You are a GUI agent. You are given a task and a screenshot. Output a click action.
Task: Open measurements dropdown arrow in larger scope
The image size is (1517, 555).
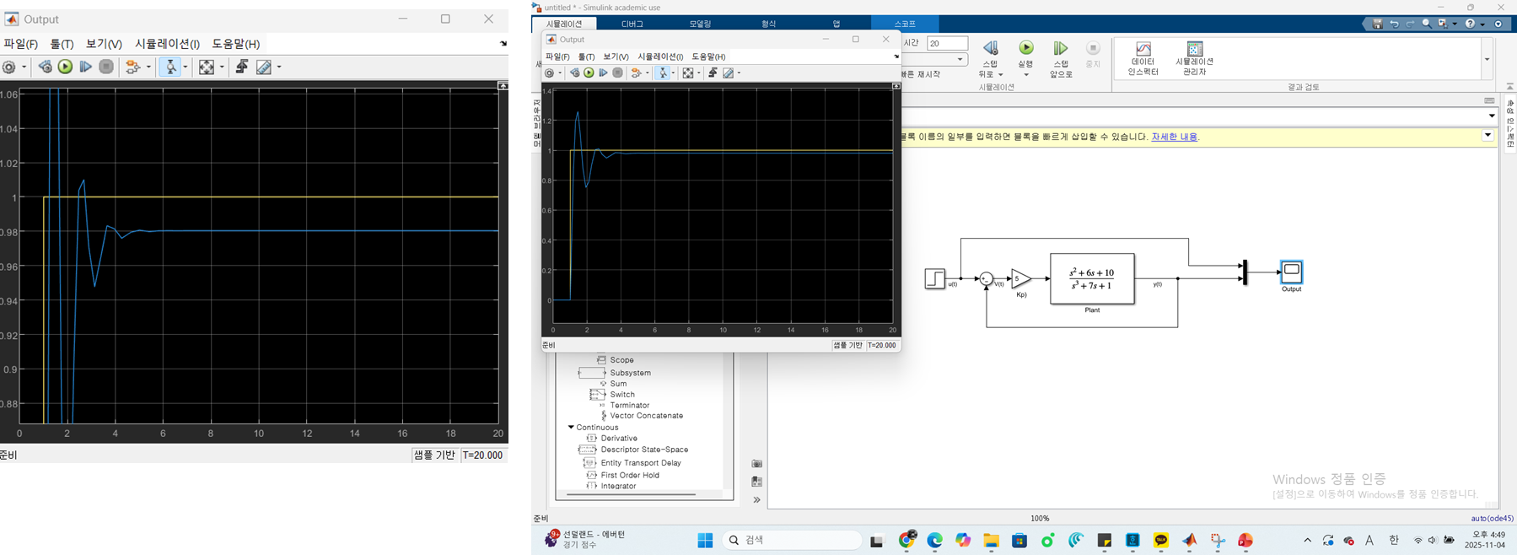[279, 67]
